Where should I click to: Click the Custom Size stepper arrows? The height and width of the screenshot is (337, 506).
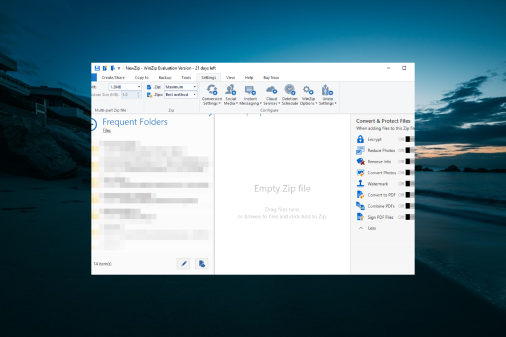click(138, 95)
